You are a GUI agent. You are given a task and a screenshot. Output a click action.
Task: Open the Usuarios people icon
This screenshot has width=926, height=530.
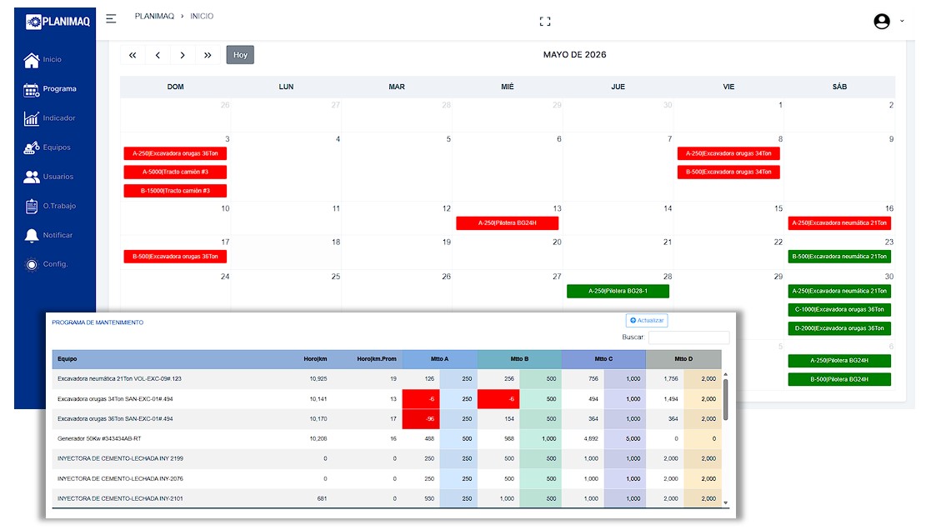(32, 177)
